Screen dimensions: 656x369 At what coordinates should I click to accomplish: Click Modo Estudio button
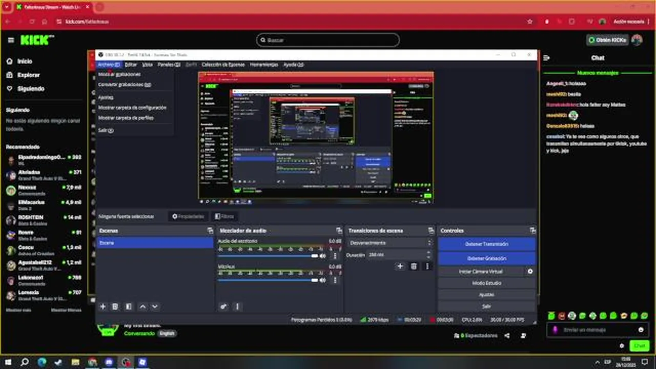point(486,283)
